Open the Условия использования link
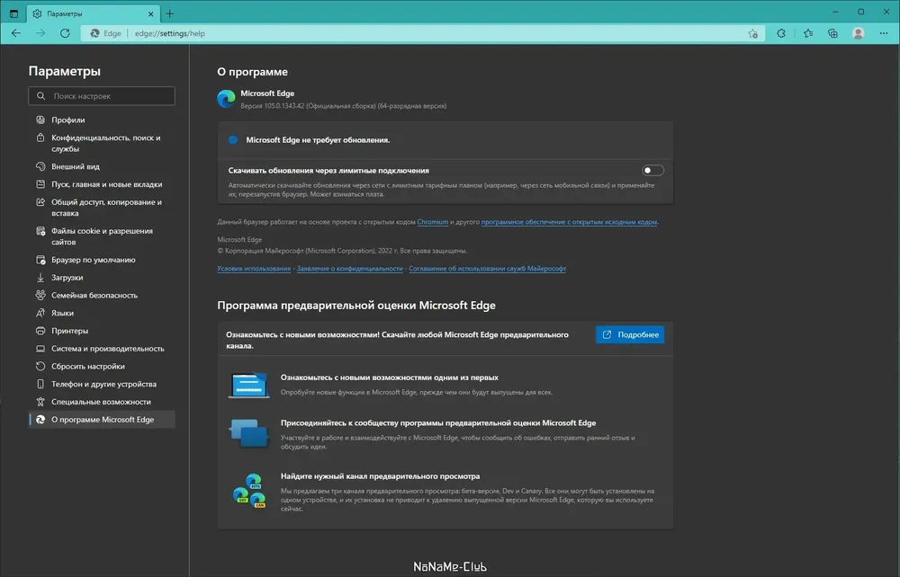900x577 pixels. click(254, 268)
